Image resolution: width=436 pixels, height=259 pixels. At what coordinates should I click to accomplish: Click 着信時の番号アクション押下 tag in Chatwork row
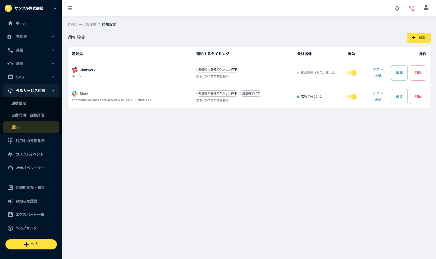(x=217, y=70)
